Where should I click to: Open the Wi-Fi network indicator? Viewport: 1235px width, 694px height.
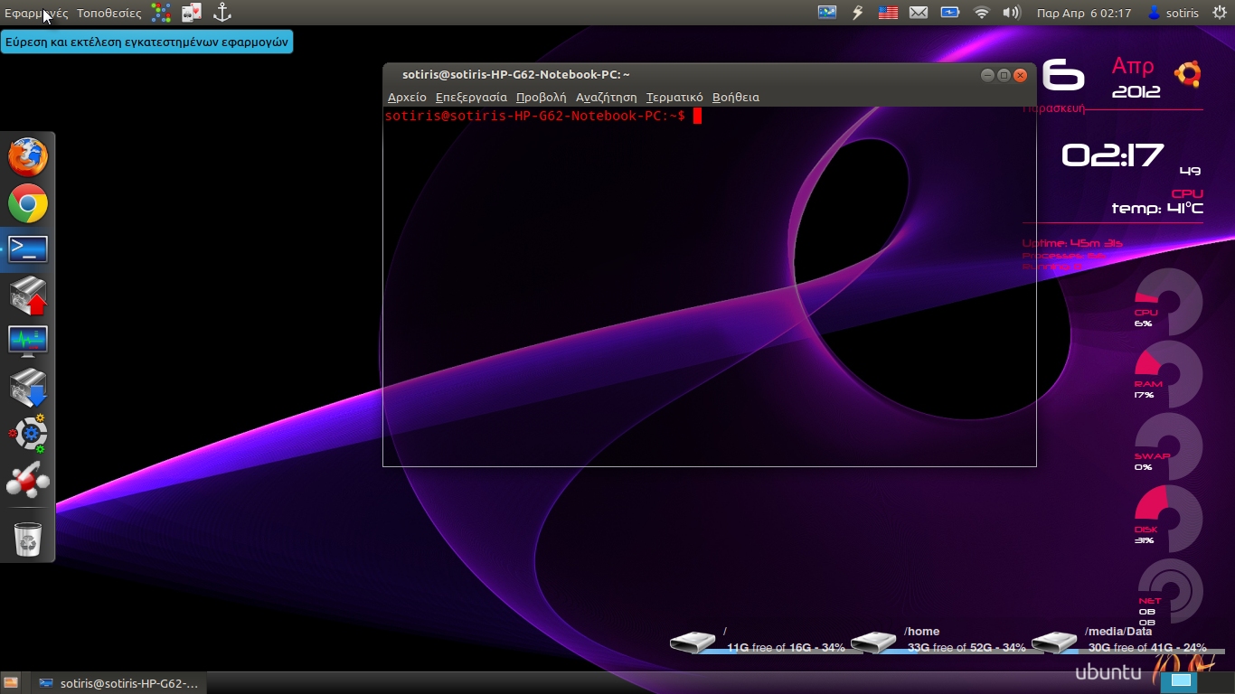(x=981, y=13)
